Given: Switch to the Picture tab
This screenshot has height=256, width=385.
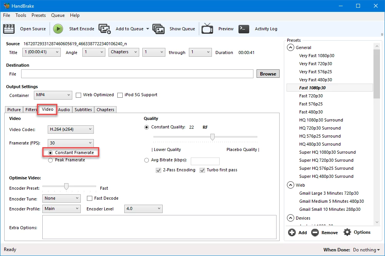Looking at the screenshot, I should point(14,110).
